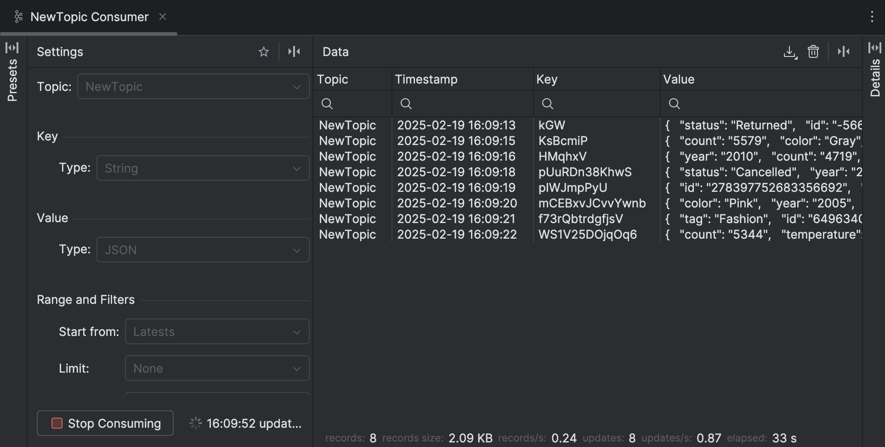This screenshot has width=885, height=447.
Task: Click the split layout icon in Data panel
Action: (x=844, y=51)
